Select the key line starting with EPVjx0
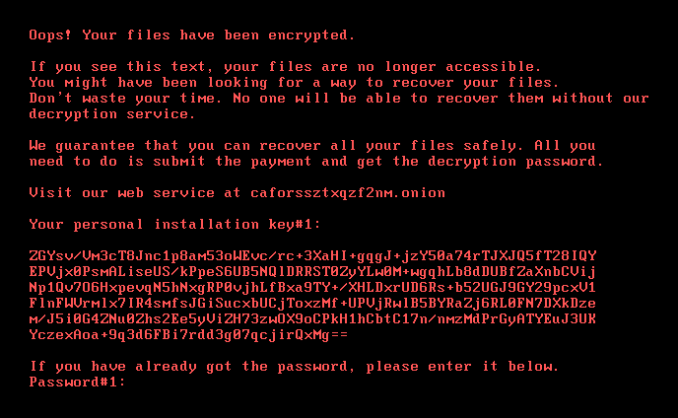The image size is (678, 418). click(x=312, y=271)
